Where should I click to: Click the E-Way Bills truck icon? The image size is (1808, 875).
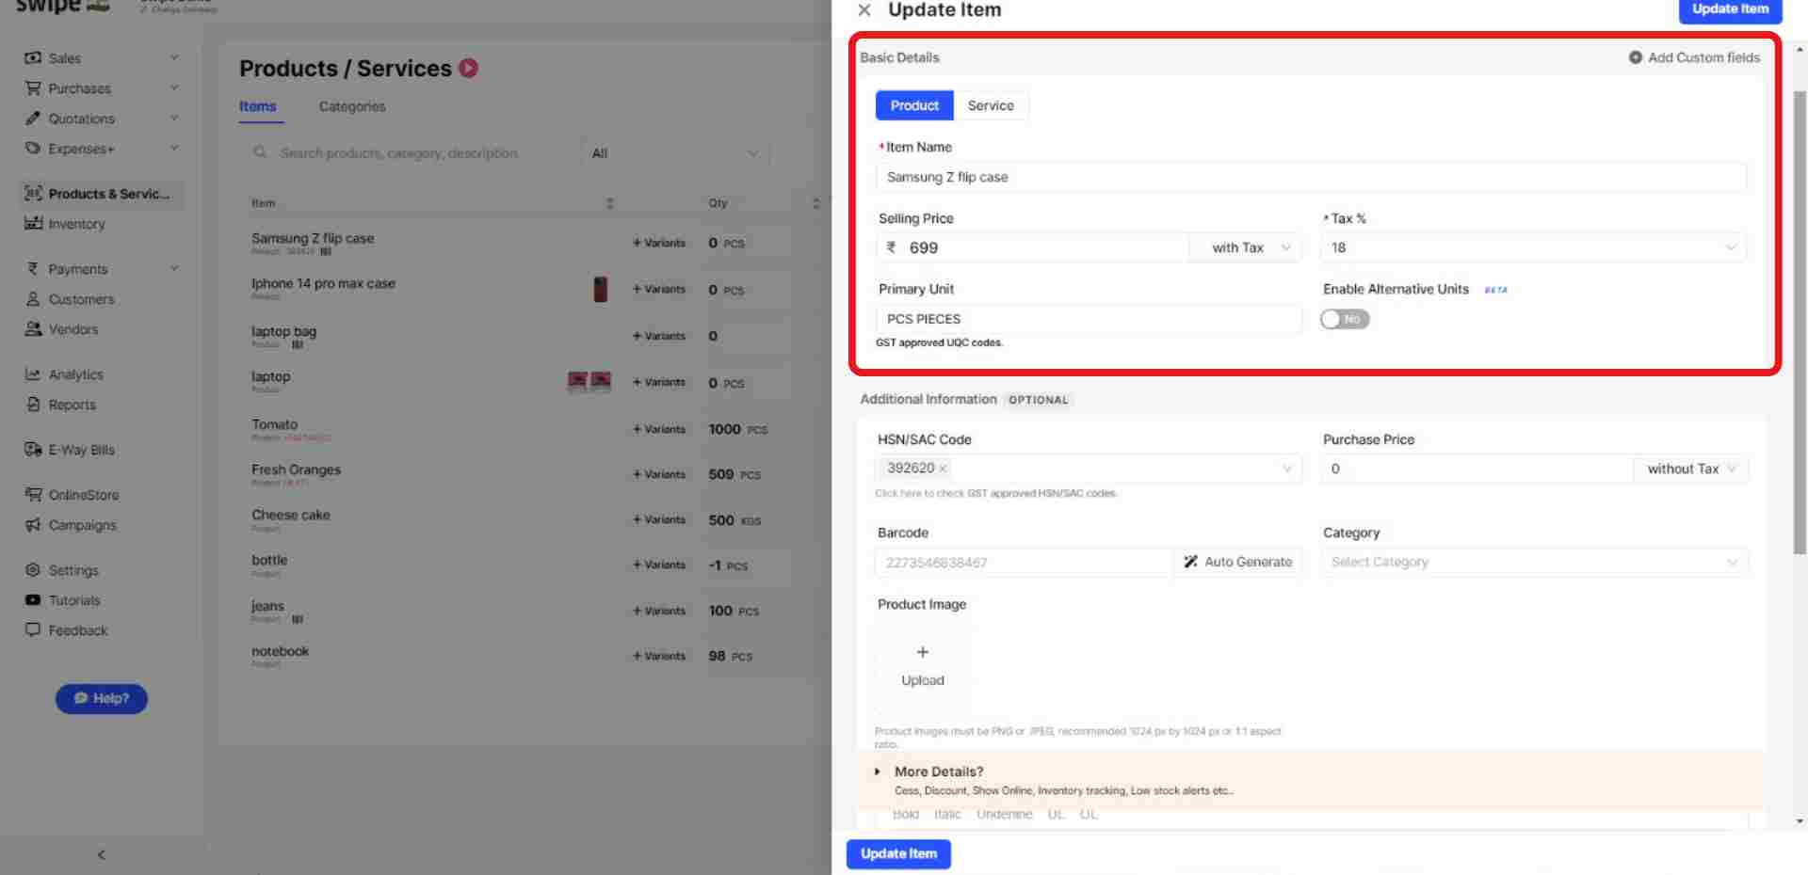[33, 450]
